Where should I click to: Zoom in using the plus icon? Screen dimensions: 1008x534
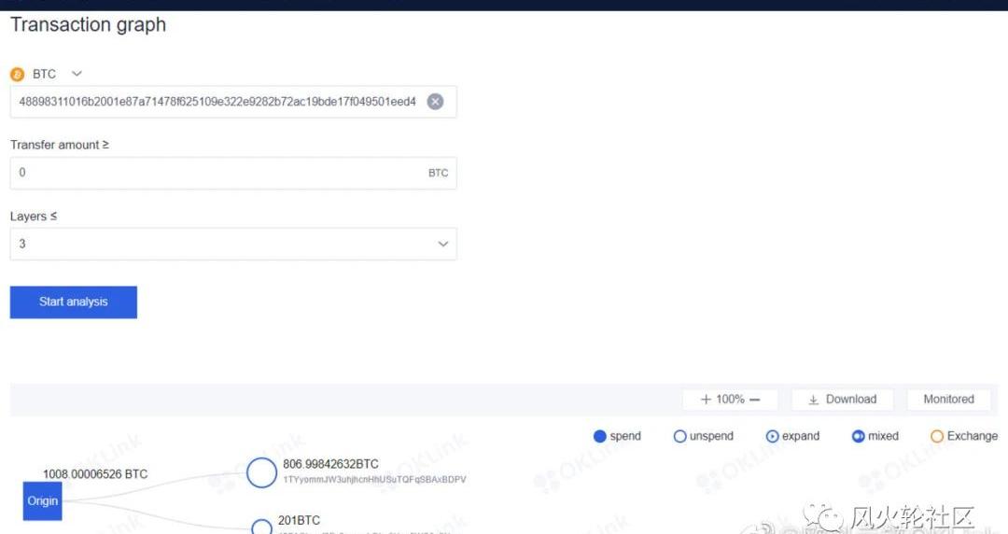tap(706, 400)
